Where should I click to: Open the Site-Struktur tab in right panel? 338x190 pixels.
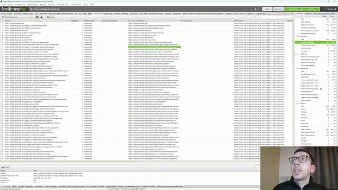tap(317, 14)
